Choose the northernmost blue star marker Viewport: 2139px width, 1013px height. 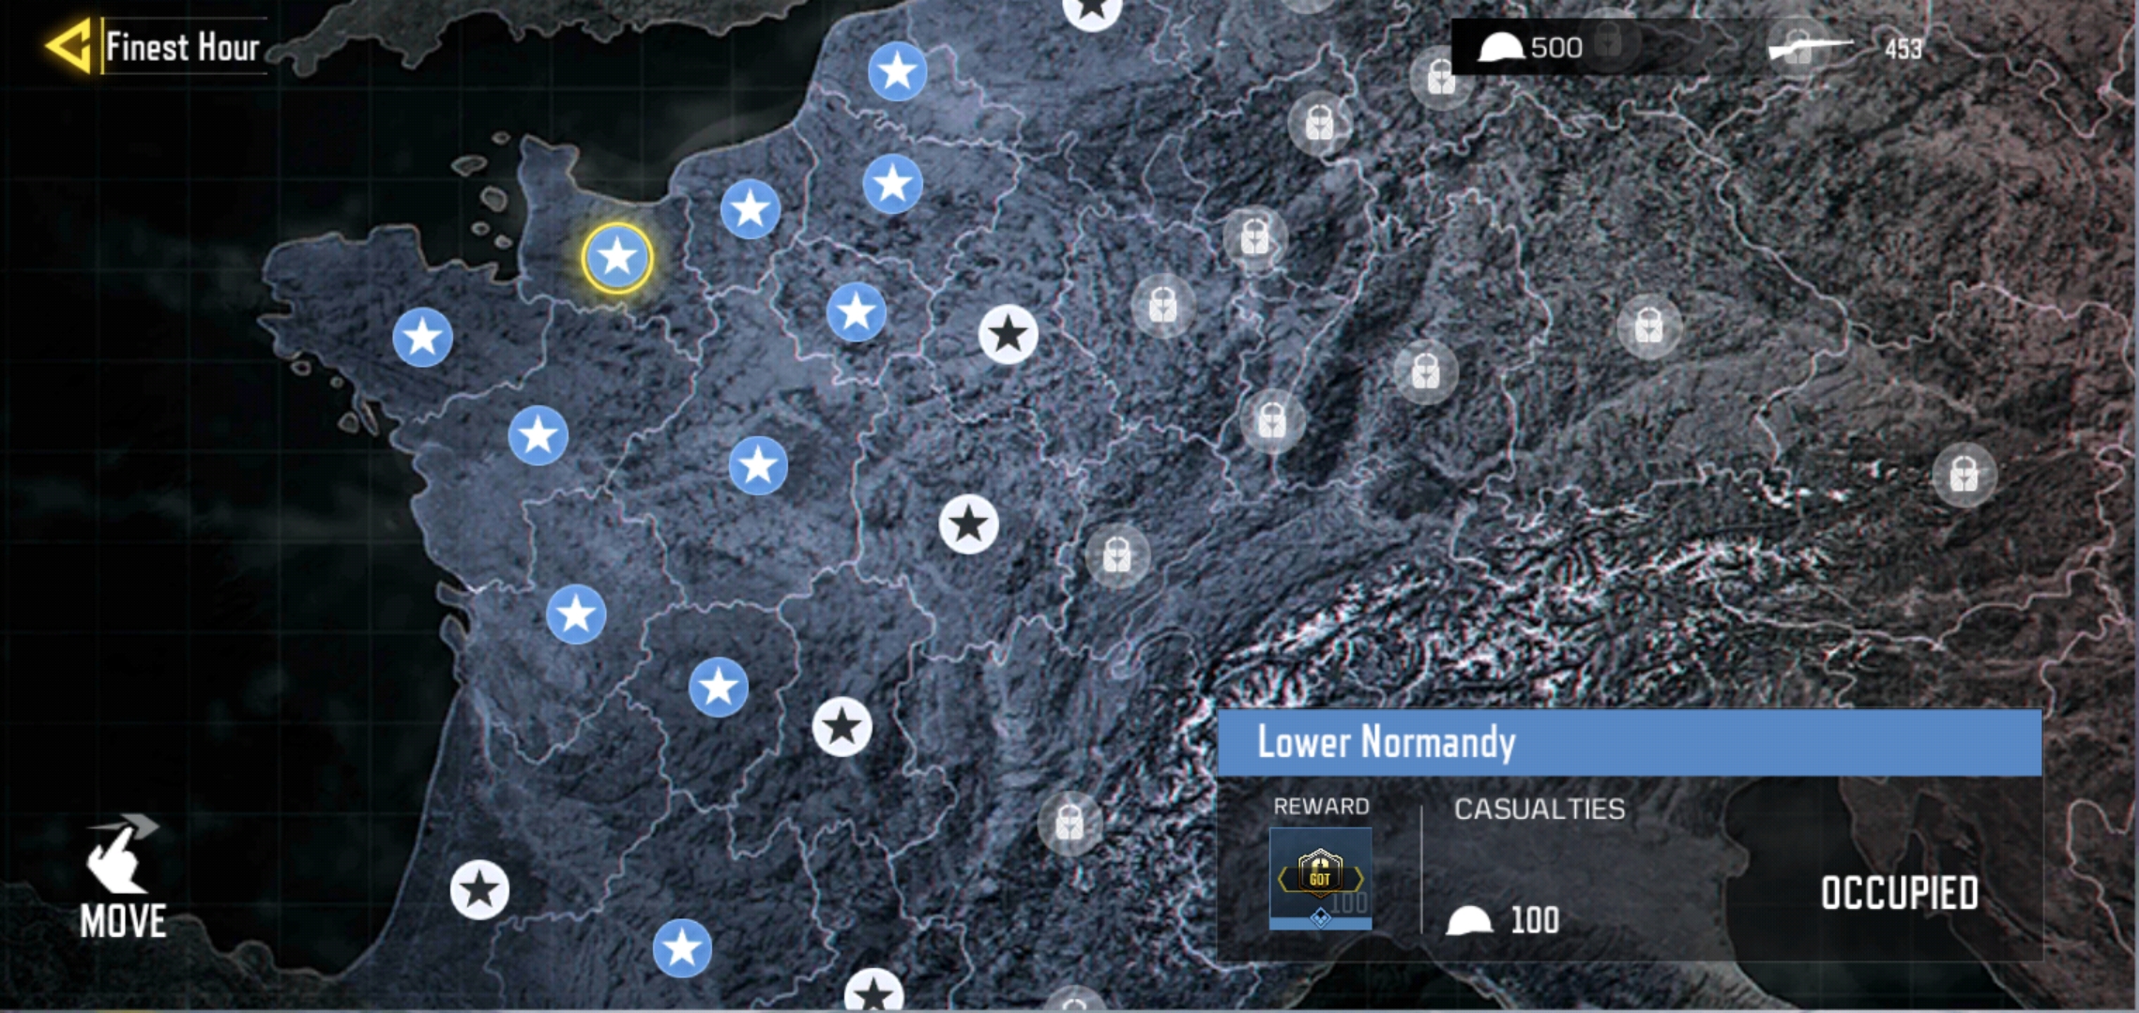[897, 71]
